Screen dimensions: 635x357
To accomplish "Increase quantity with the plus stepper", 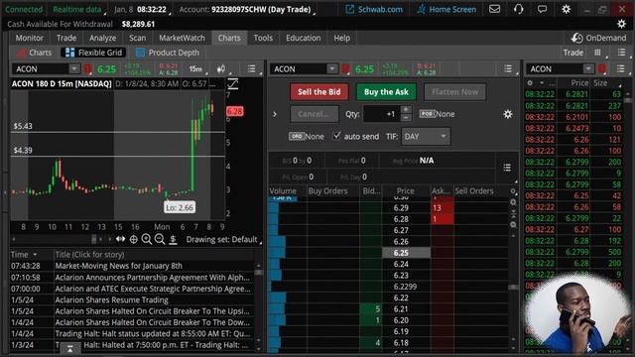I will pos(406,110).
